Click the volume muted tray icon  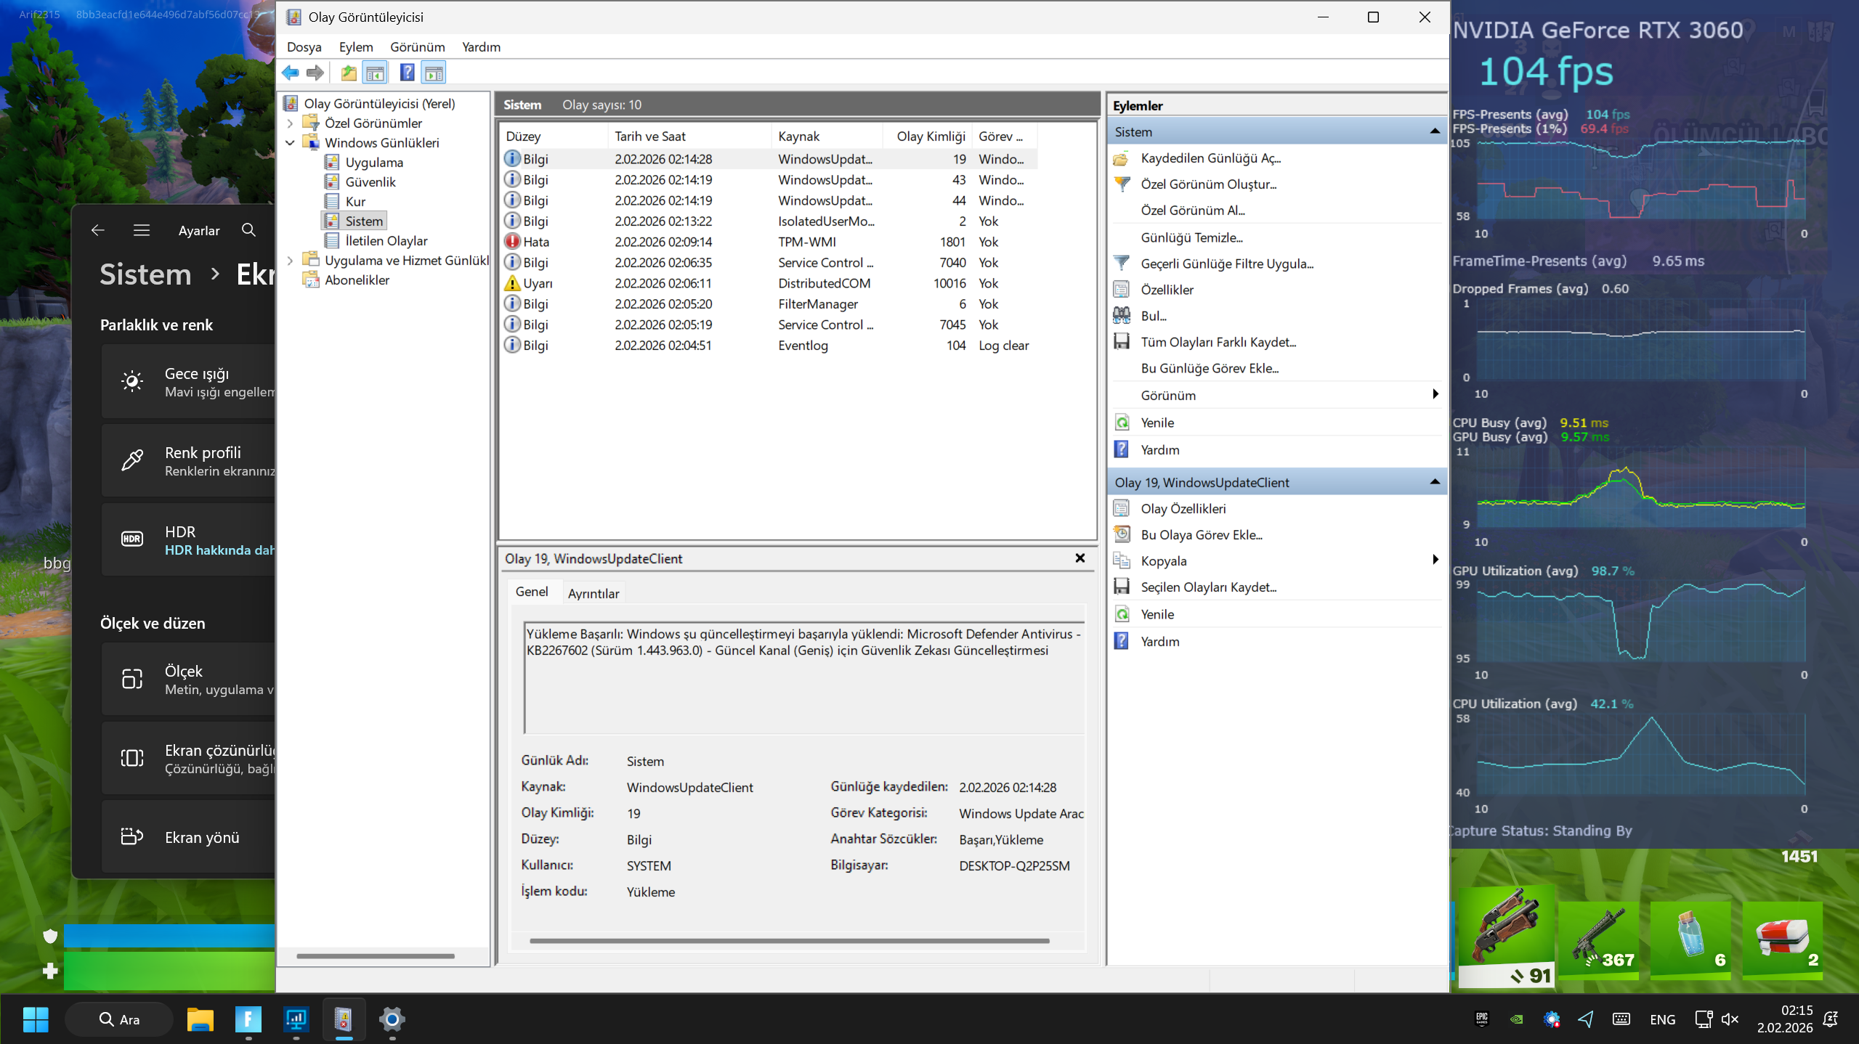pyautogui.click(x=1730, y=1019)
